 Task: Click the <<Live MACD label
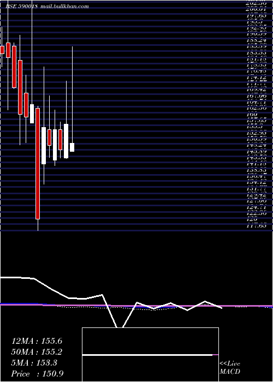click(x=230, y=367)
